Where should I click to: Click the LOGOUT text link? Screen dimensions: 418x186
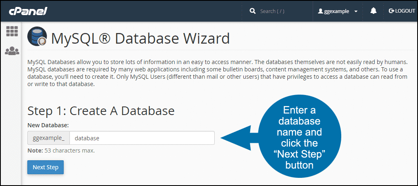tap(405, 11)
